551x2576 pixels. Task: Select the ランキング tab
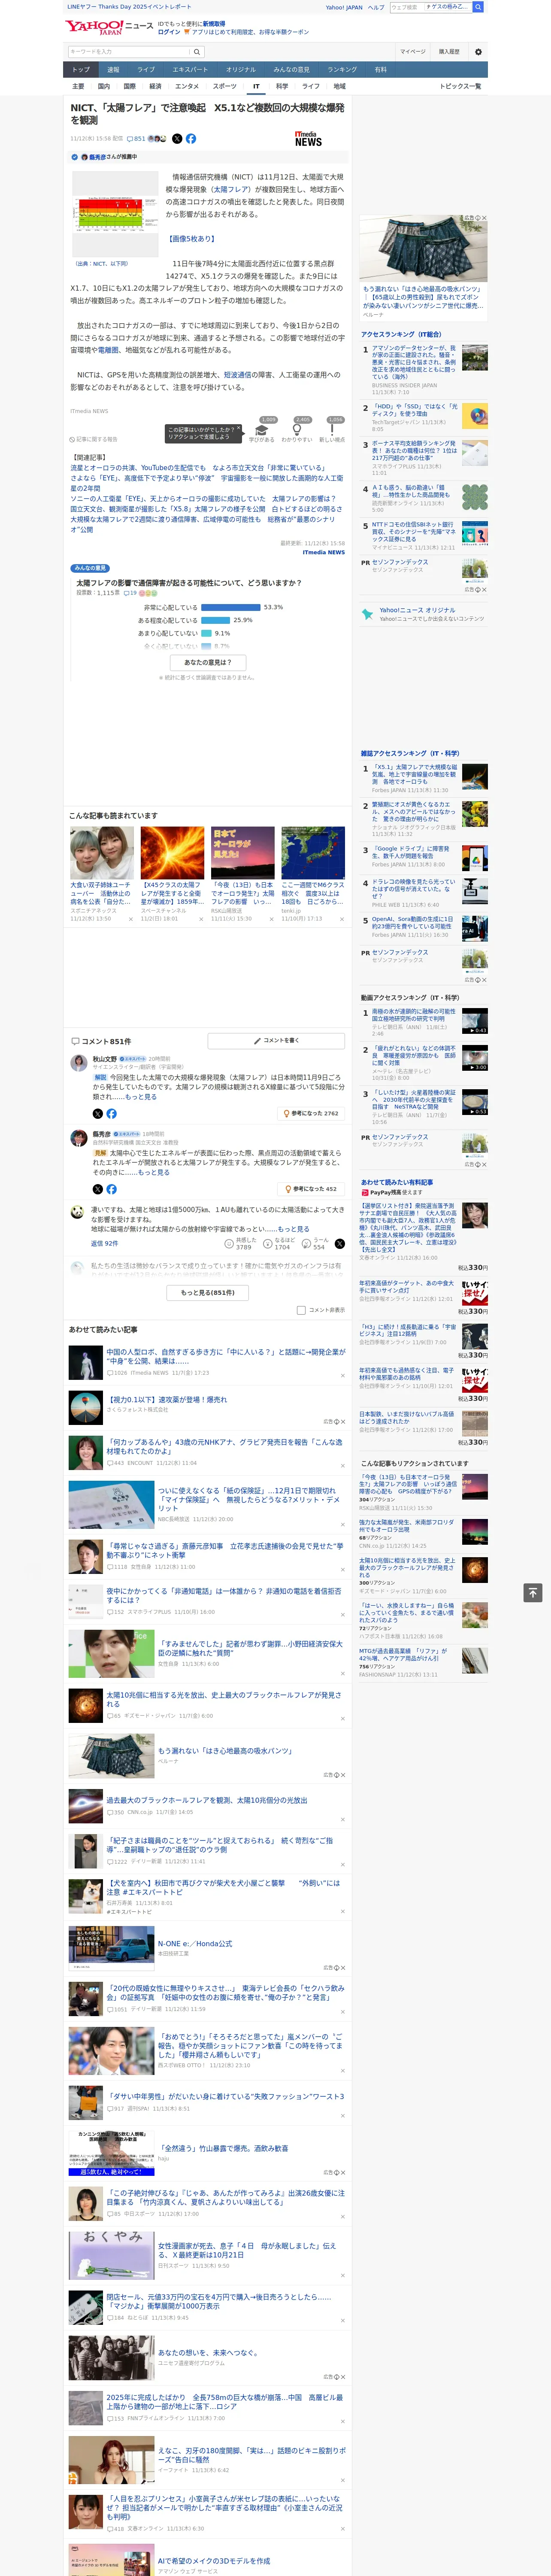click(342, 70)
